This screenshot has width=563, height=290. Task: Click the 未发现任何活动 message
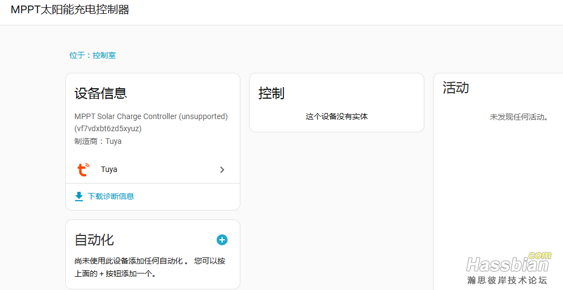[x=518, y=117]
